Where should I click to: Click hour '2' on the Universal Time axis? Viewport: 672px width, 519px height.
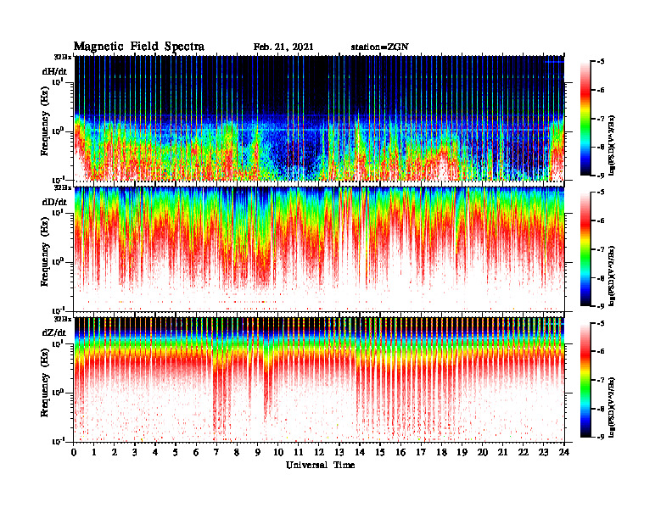tap(115, 453)
